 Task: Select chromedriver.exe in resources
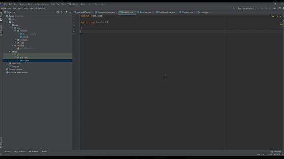(x=25, y=49)
